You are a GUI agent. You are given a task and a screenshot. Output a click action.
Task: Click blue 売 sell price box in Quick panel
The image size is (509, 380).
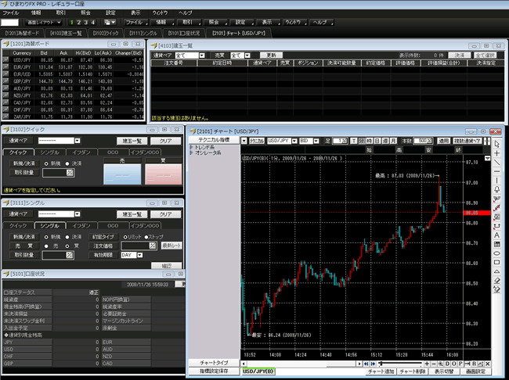122,174
